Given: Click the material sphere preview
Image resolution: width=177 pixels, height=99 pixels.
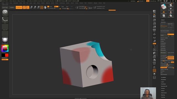Looking at the screenshot, I should click(x=5, y=40).
